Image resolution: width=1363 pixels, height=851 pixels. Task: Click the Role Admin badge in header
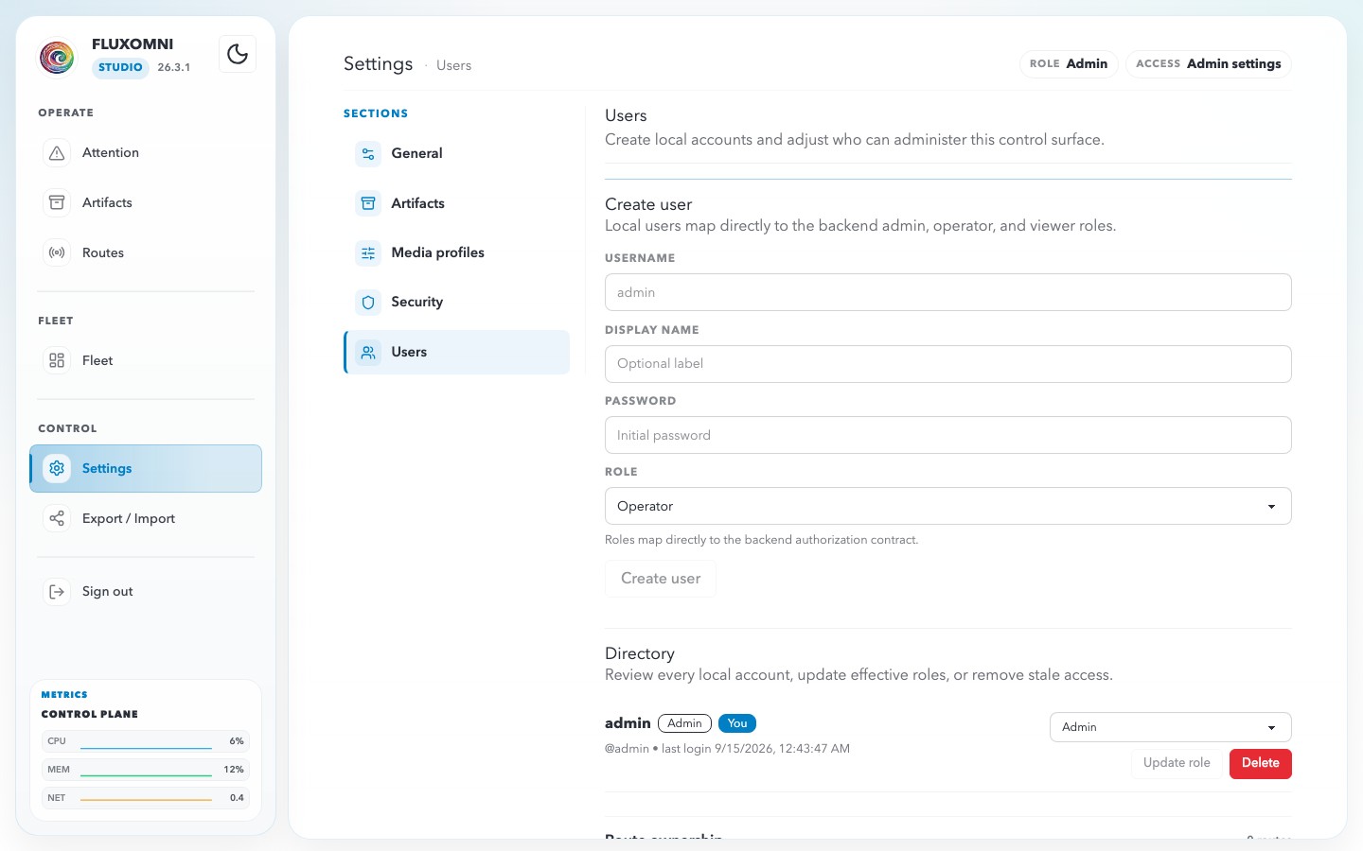coord(1069,64)
